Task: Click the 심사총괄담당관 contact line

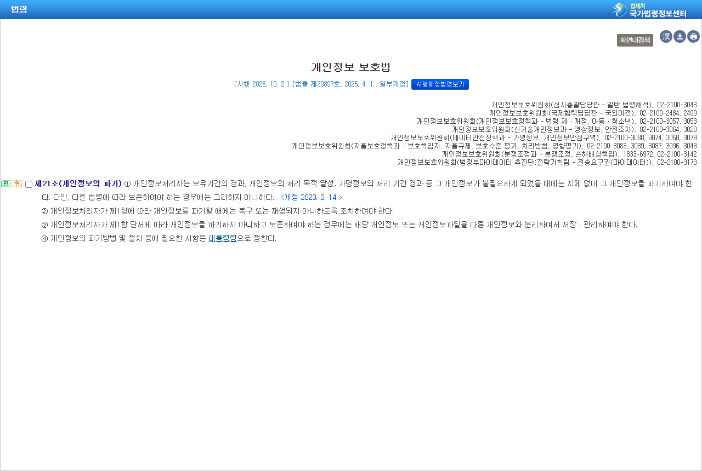Action: click(594, 105)
